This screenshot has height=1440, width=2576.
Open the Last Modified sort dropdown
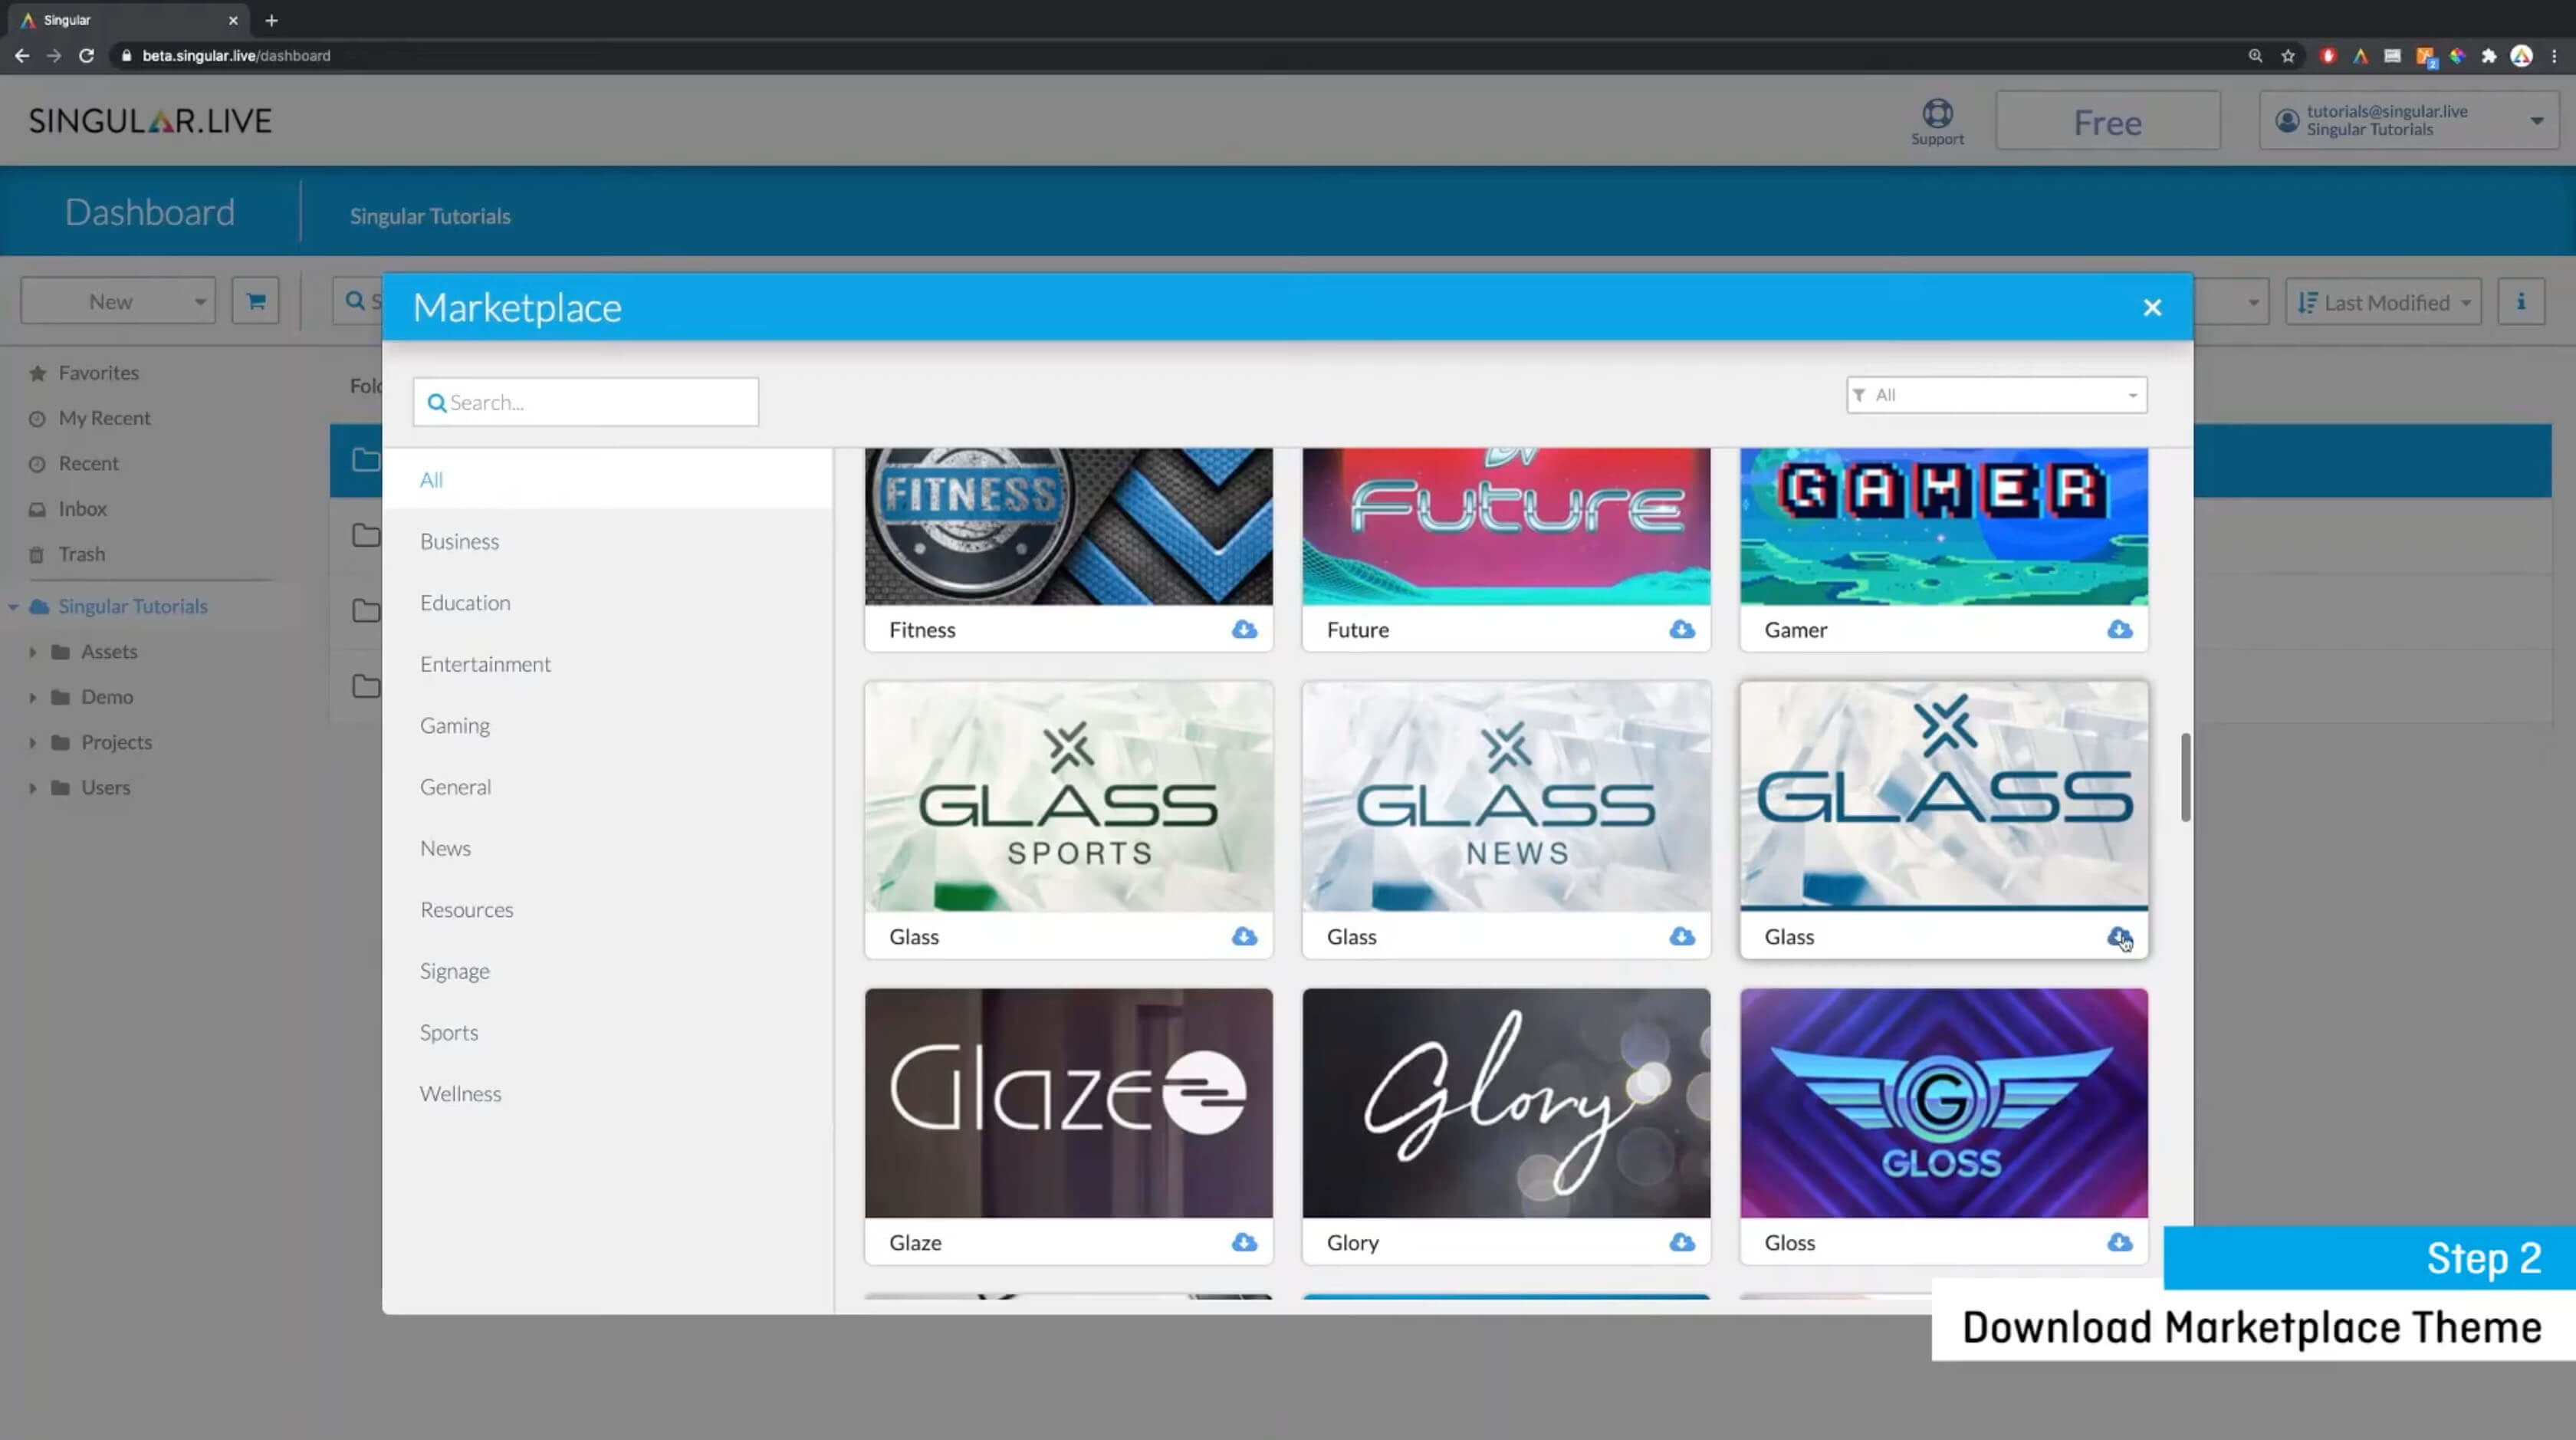pos(2383,302)
